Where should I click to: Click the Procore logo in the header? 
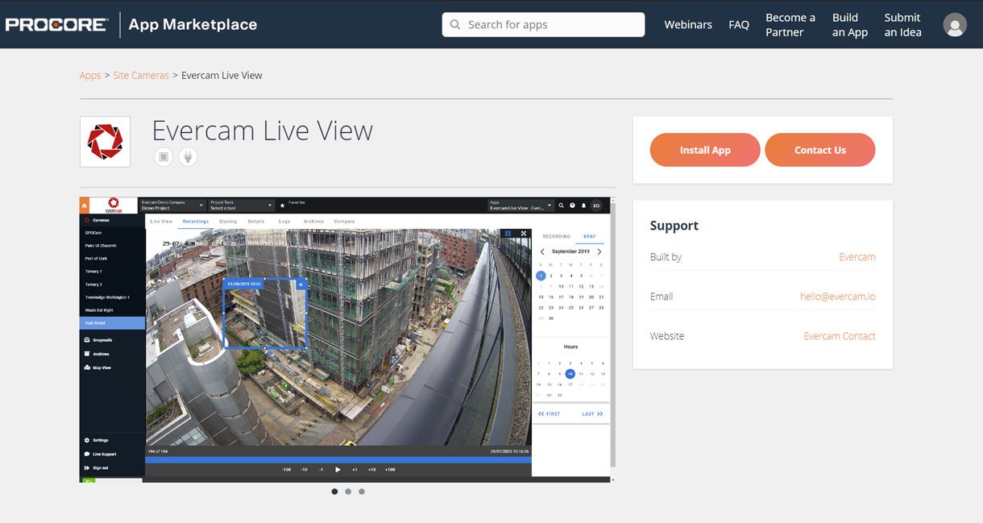coord(56,24)
